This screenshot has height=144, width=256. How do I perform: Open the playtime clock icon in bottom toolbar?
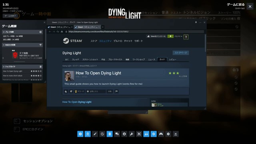coord(102,134)
